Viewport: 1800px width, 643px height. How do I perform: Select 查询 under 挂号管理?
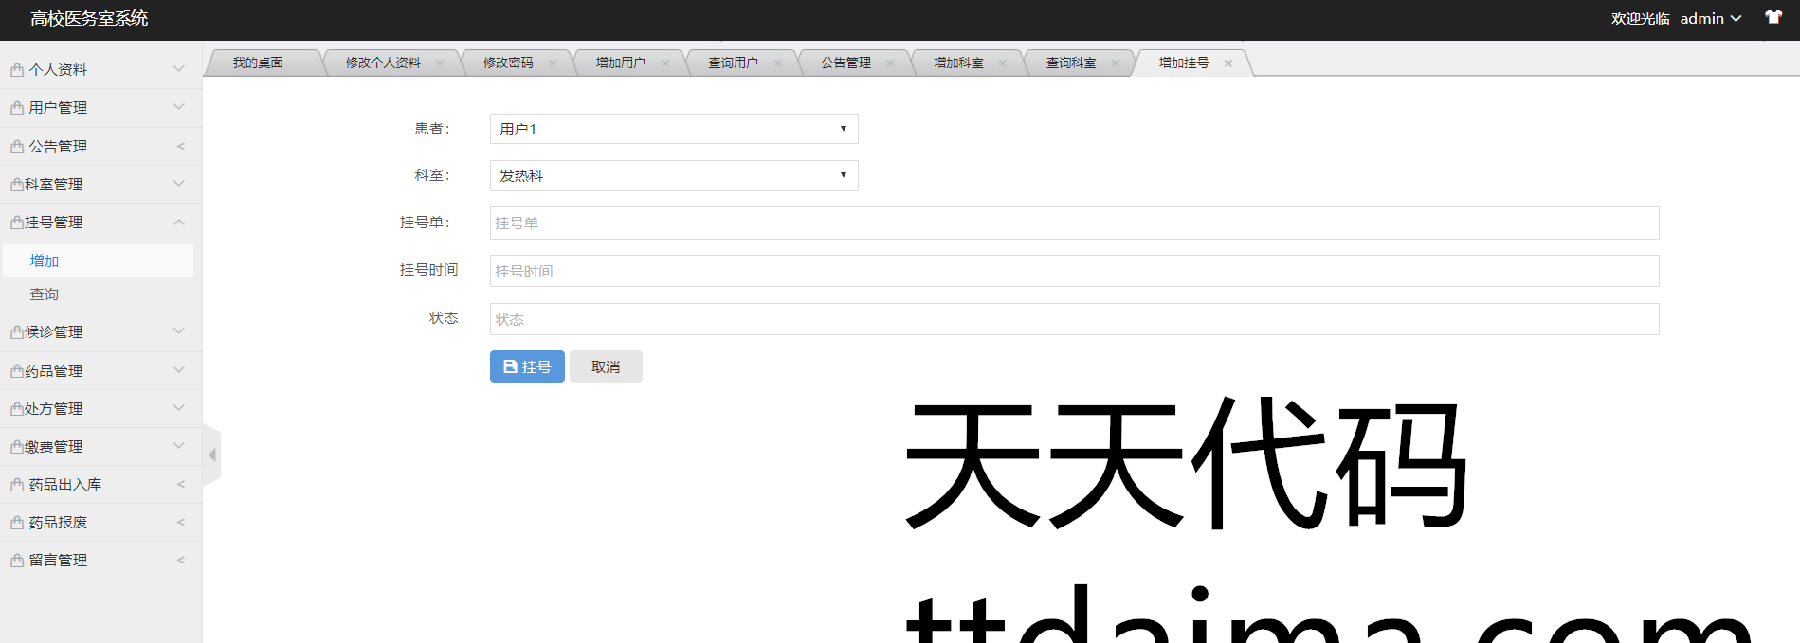coord(45,295)
